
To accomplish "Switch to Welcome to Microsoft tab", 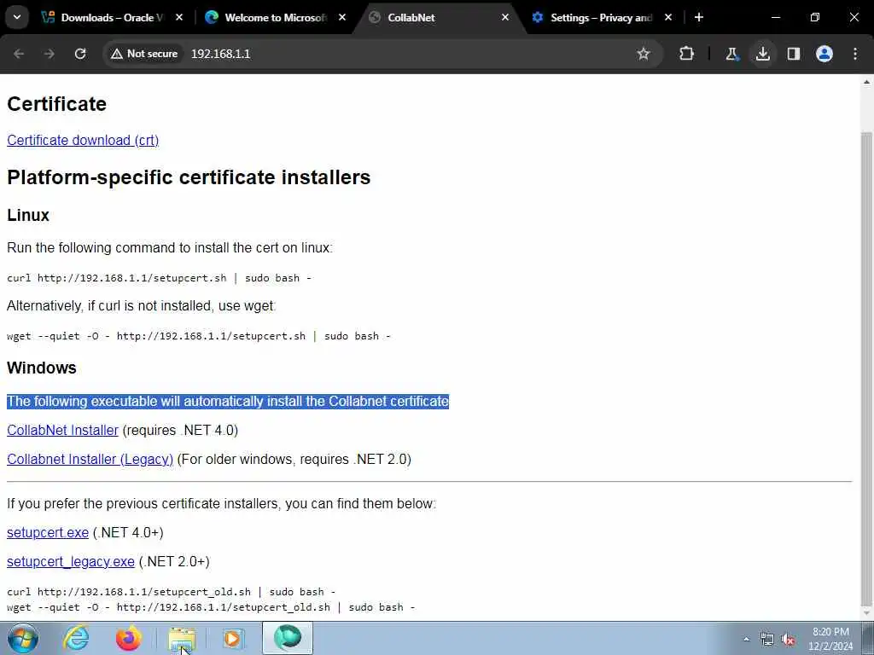I will [274, 17].
